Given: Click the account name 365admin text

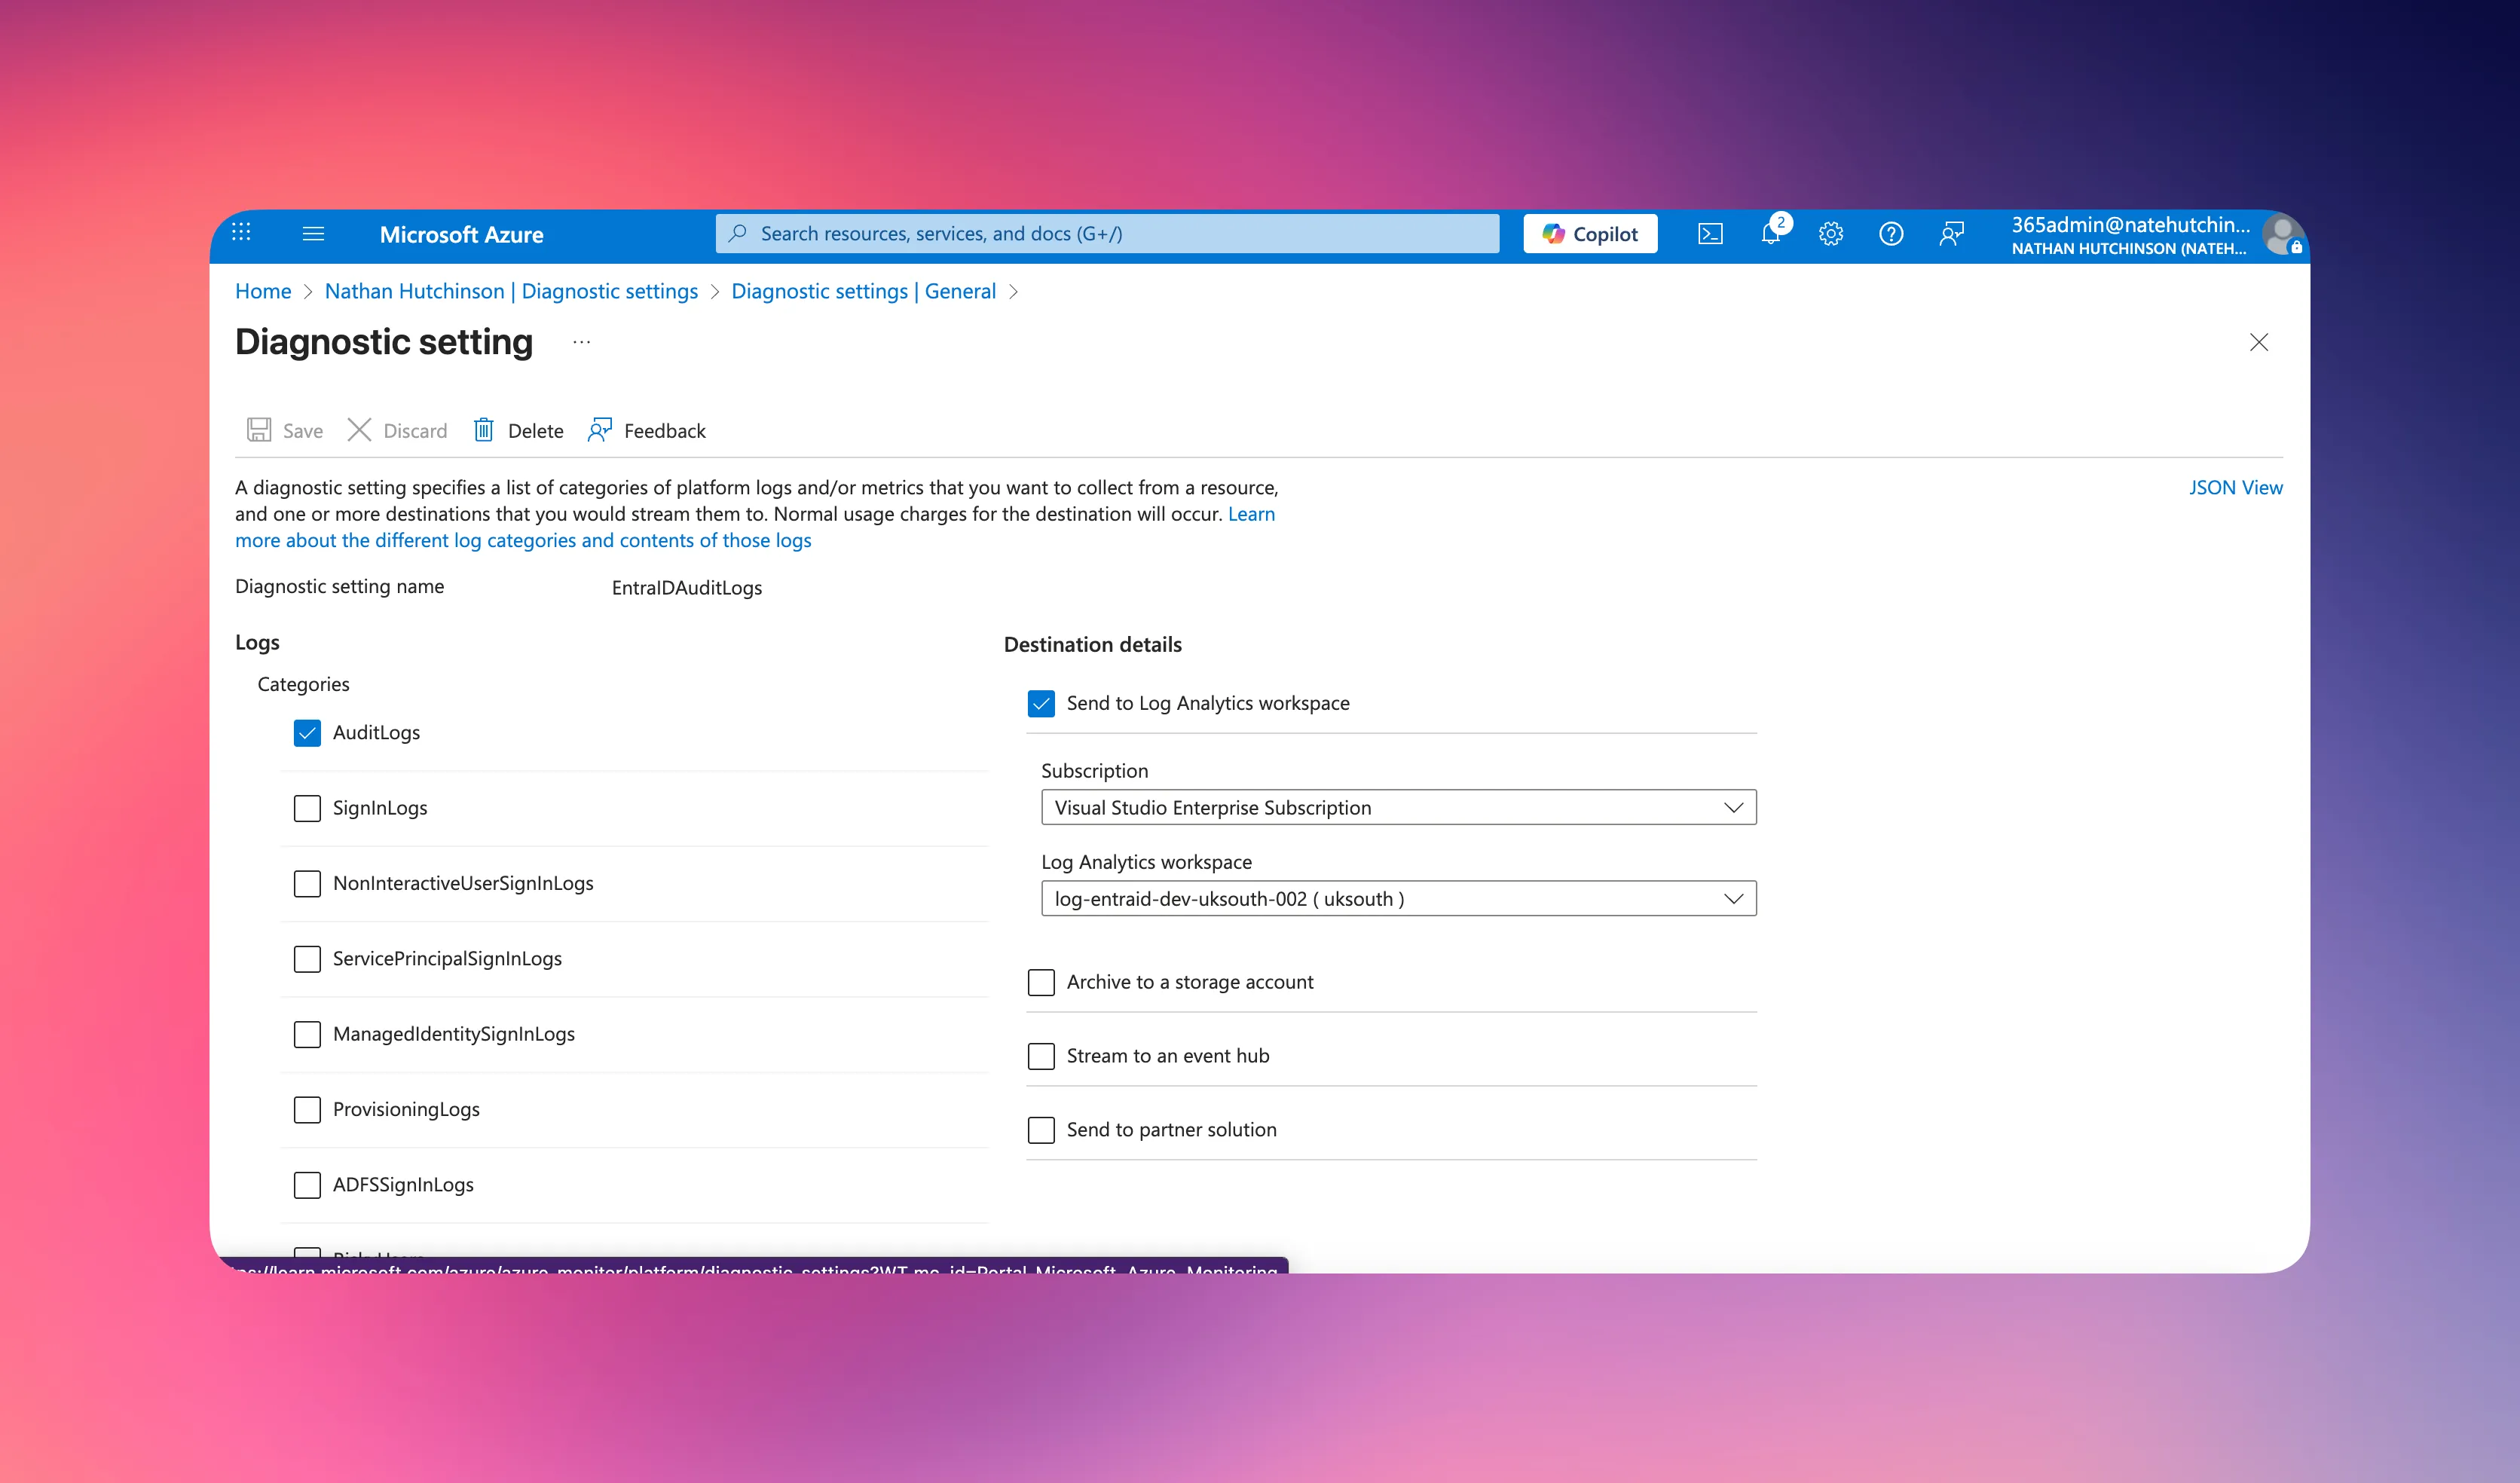Looking at the screenshot, I should (x=2130, y=225).
